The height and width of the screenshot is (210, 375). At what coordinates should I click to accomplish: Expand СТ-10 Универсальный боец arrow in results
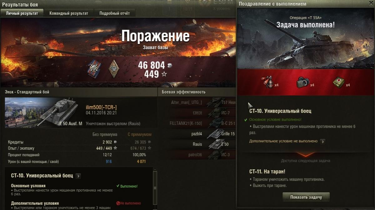[78, 176]
